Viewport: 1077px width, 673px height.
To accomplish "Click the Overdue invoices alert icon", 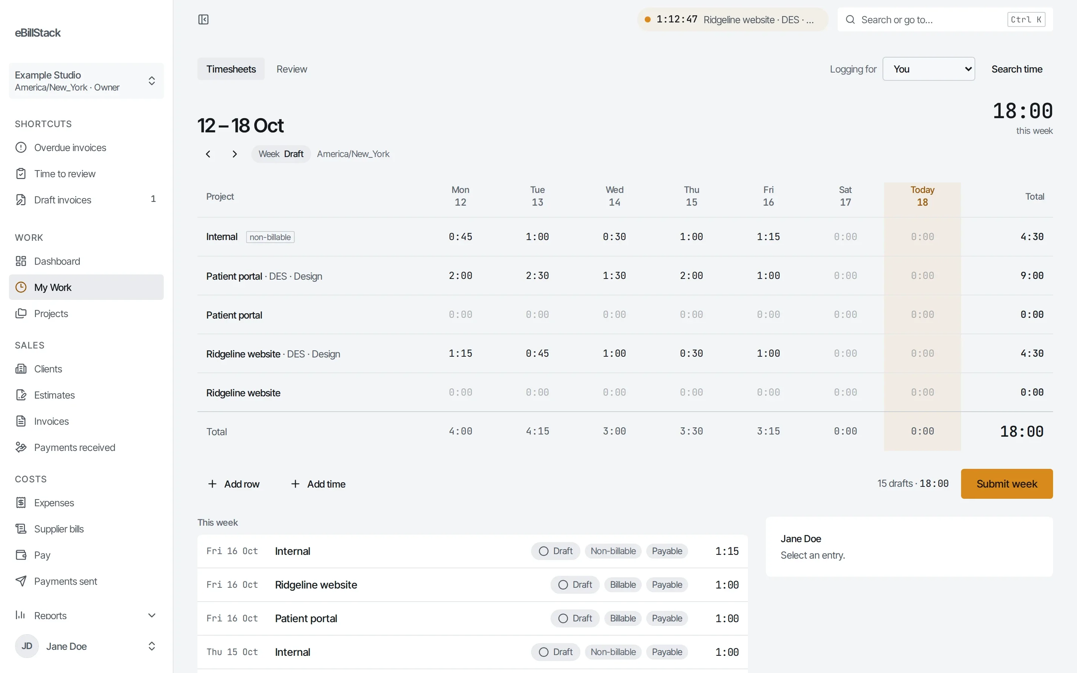I will click(x=21, y=147).
